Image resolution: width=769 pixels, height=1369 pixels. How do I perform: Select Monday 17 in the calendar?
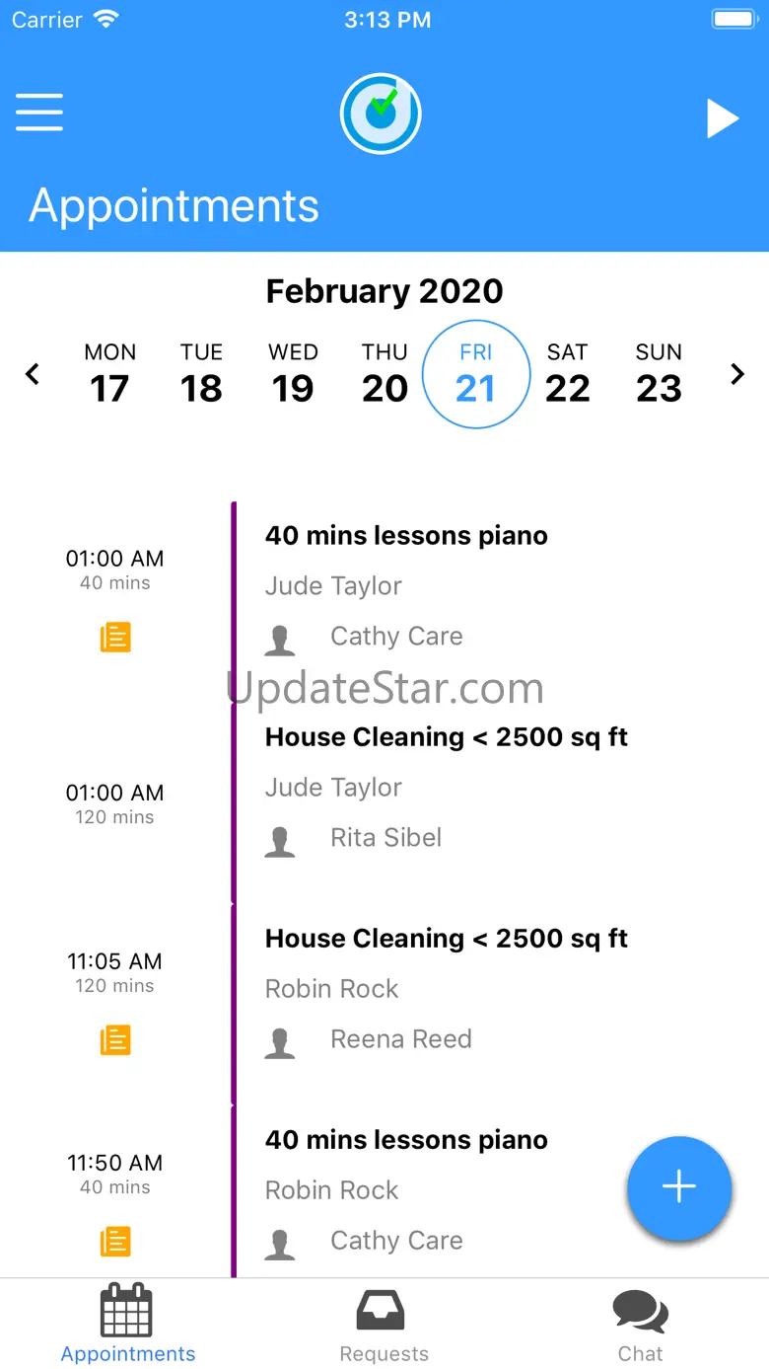click(x=109, y=374)
